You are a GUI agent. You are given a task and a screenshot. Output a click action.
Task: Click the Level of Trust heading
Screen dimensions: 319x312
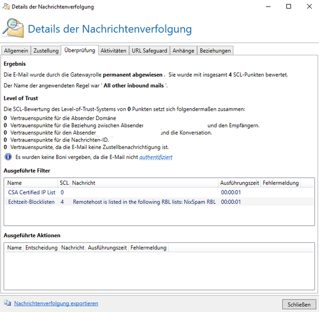[21, 98]
